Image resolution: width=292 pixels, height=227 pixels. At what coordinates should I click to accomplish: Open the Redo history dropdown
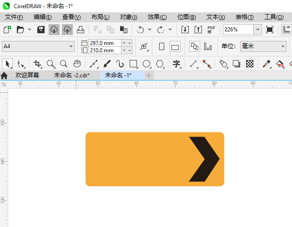170,30
